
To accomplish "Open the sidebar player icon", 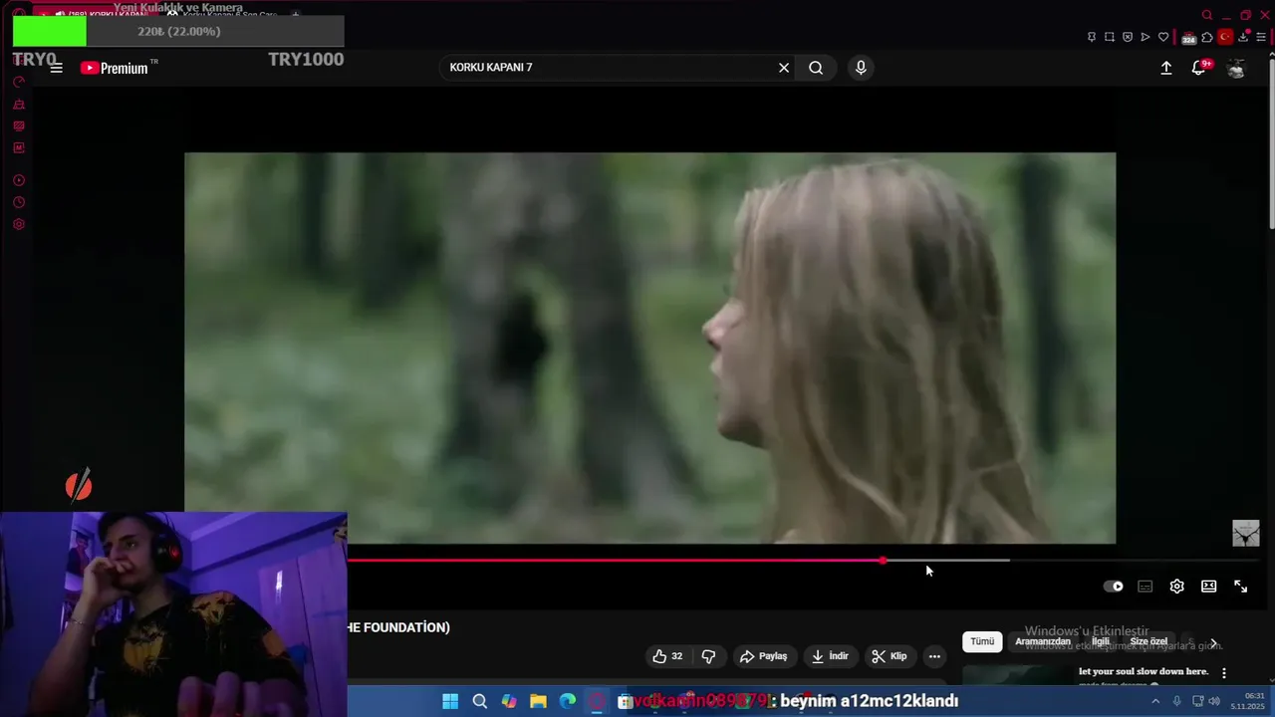I will (x=19, y=180).
